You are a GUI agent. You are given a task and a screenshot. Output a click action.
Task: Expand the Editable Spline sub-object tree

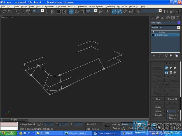click(x=153, y=35)
